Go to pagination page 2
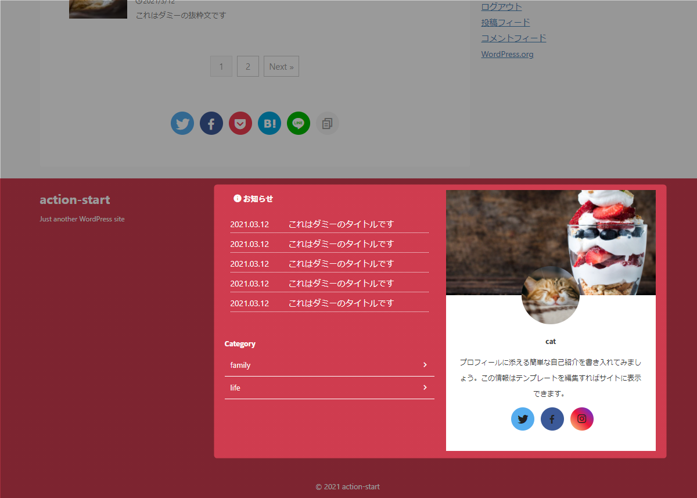 pyautogui.click(x=248, y=66)
